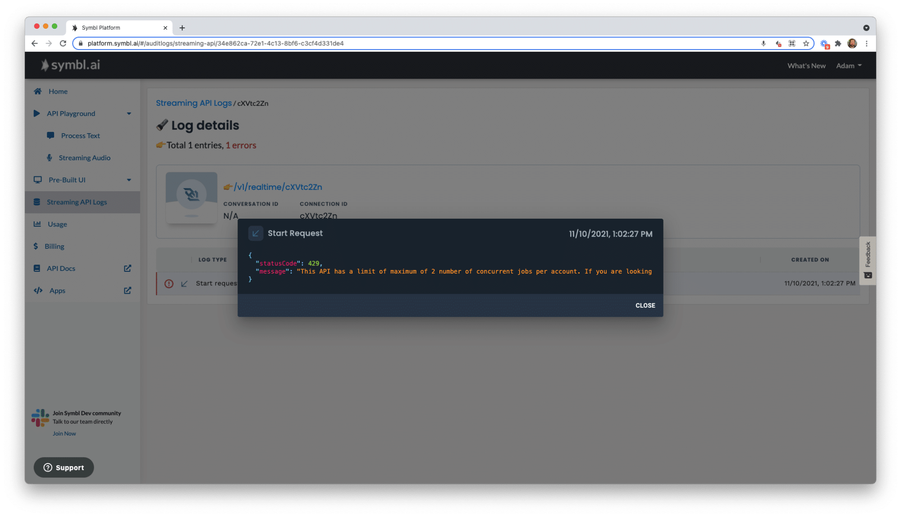Close the Start Request dialog

tap(645, 306)
